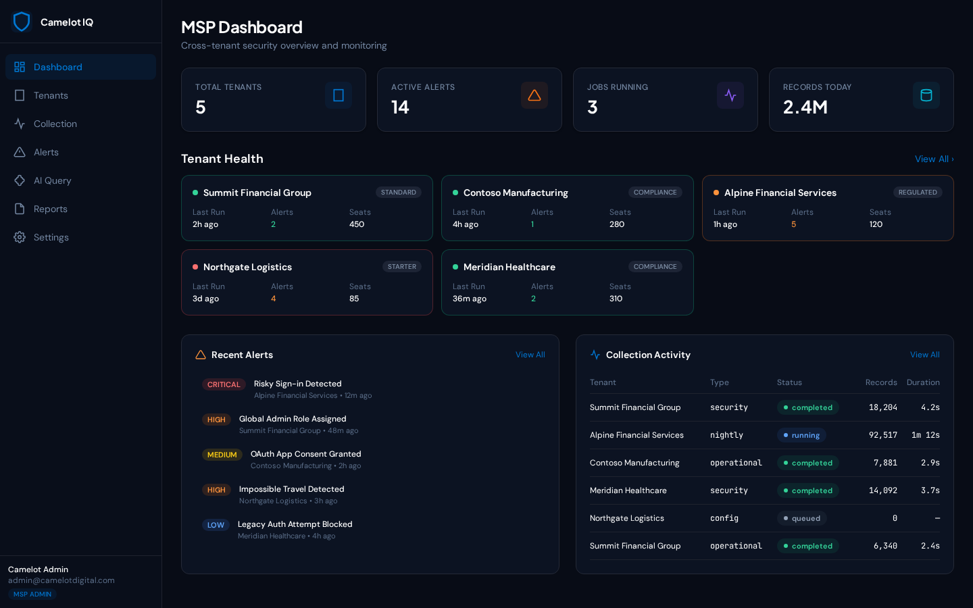Click the Alerts triangle icon in sidebar

[20, 152]
